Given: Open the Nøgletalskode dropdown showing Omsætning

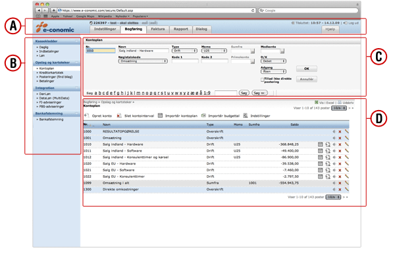Looking at the screenshot, I should coord(143,61).
